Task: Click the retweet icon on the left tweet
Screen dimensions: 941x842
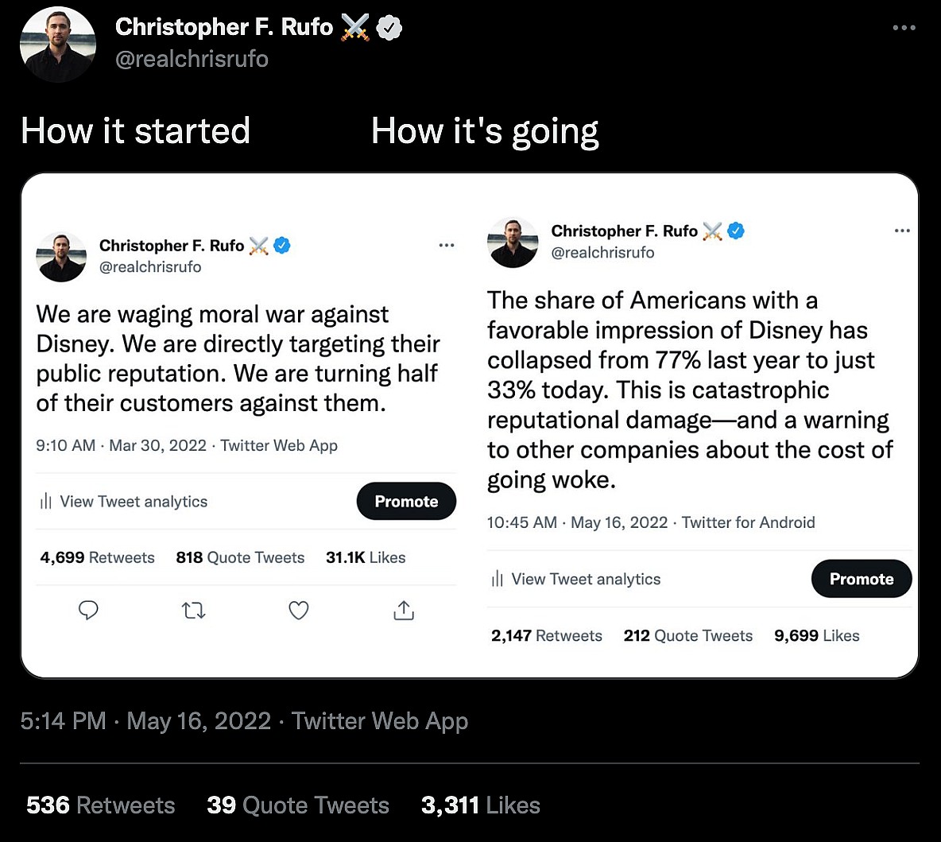Action: point(194,611)
